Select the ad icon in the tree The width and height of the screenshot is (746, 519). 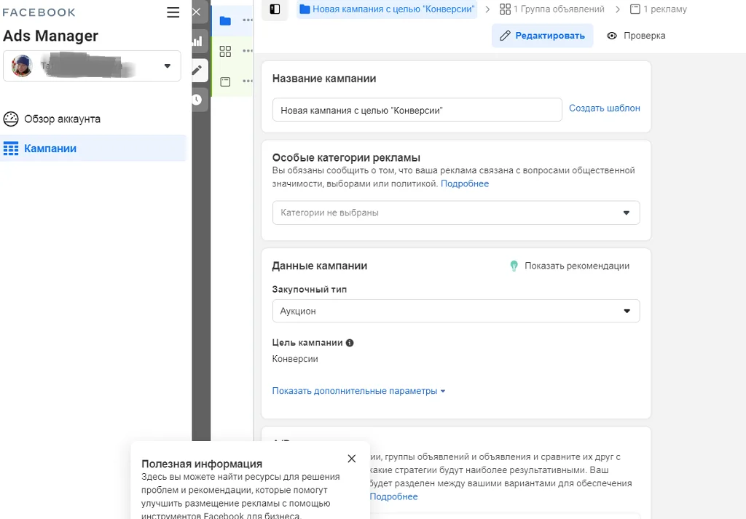click(225, 82)
